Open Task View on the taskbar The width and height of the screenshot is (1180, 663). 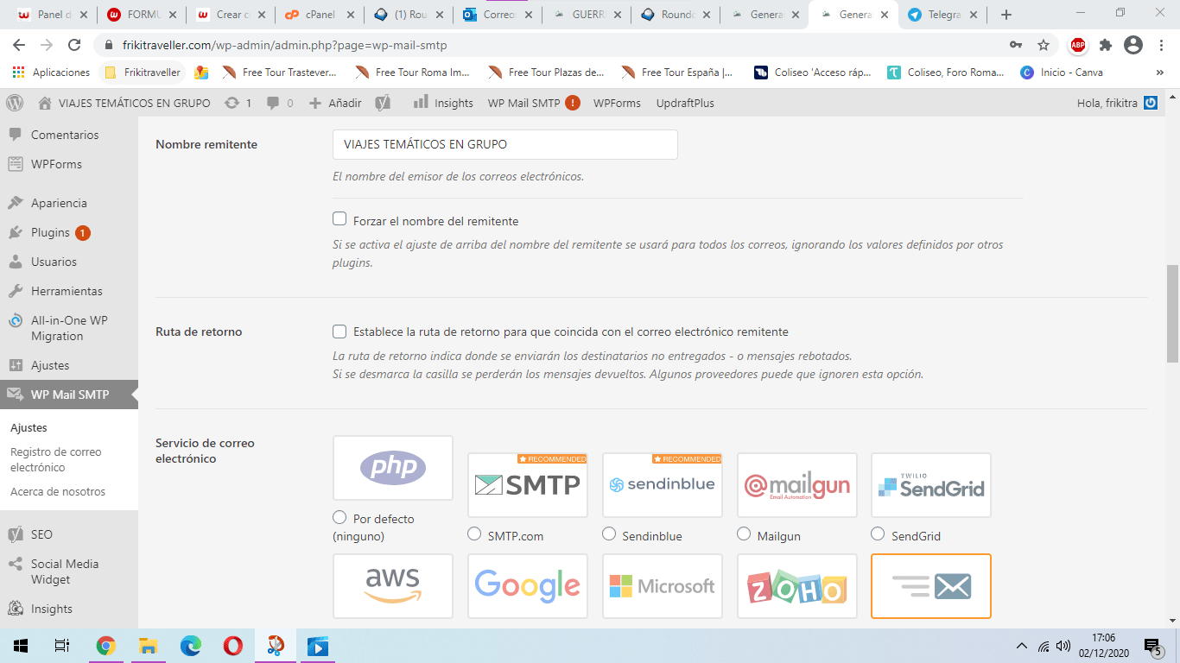[x=62, y=646]
